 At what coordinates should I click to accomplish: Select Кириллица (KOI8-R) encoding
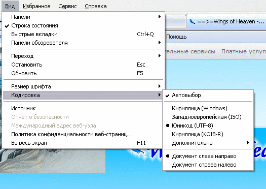[208, 135]
